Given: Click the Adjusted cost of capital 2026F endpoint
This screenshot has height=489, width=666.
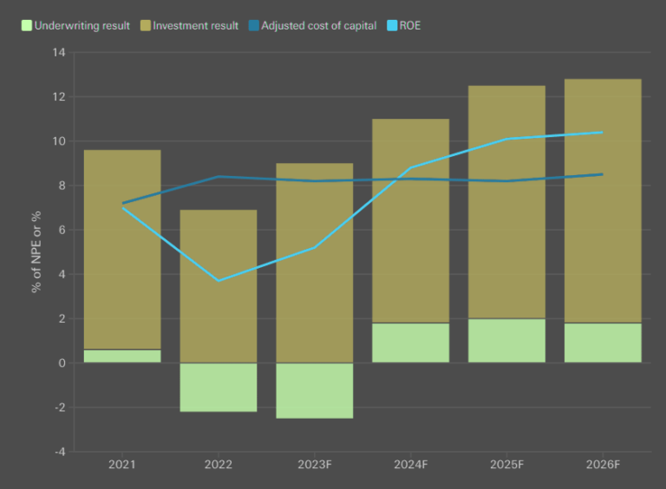Looking at the screenshot, I should 603,174.
